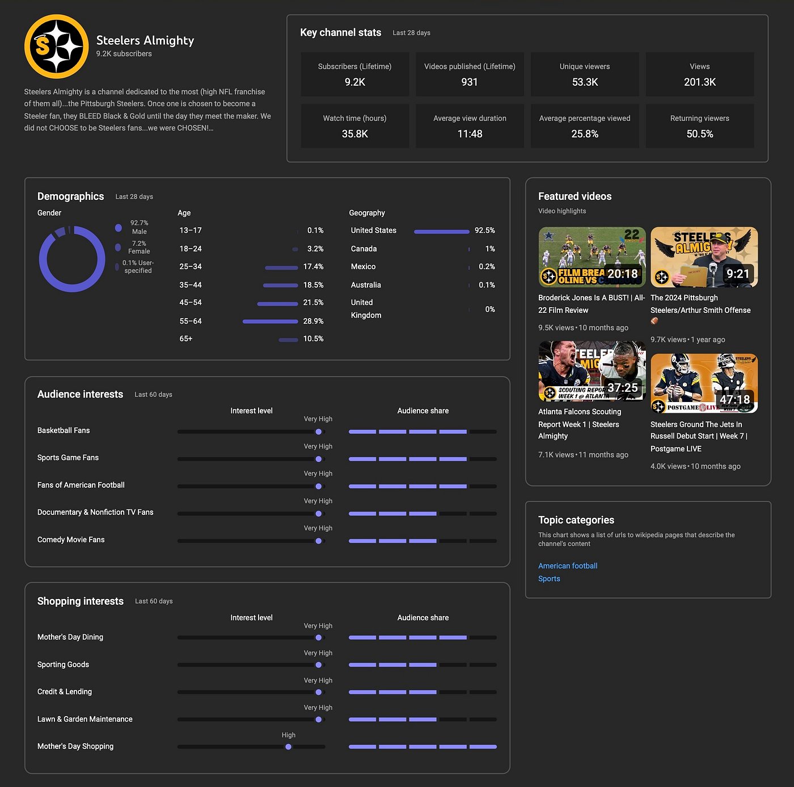Click Basketball Fans audience share bar
This screenshot has height=787, width=794.
point(423,432)
